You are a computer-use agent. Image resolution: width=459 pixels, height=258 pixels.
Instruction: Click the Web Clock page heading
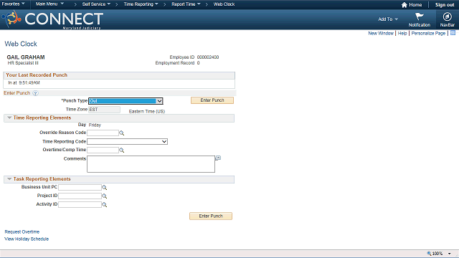click(x=21, y=44)
